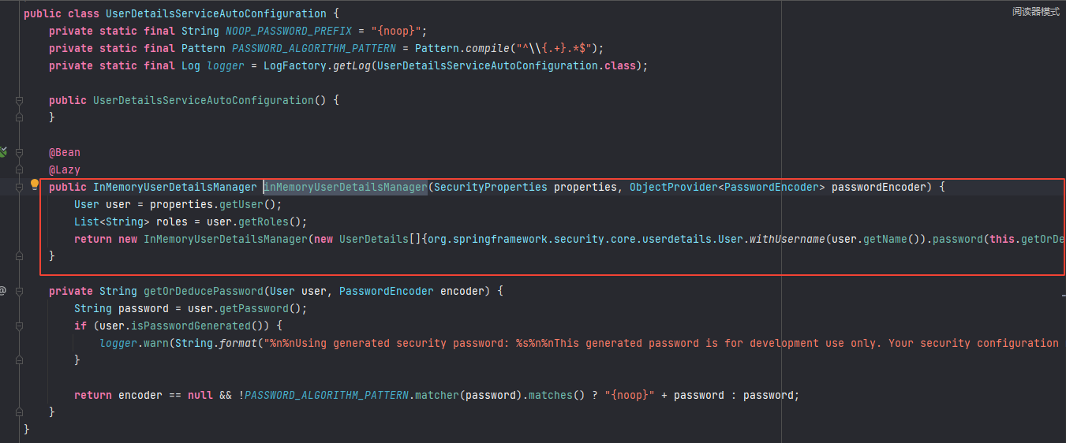Click the PasswordEncoder type in ObjectProvider parameter
Image resolution: width=1066 pixels, height=443 pixels.
coord(772,187)
